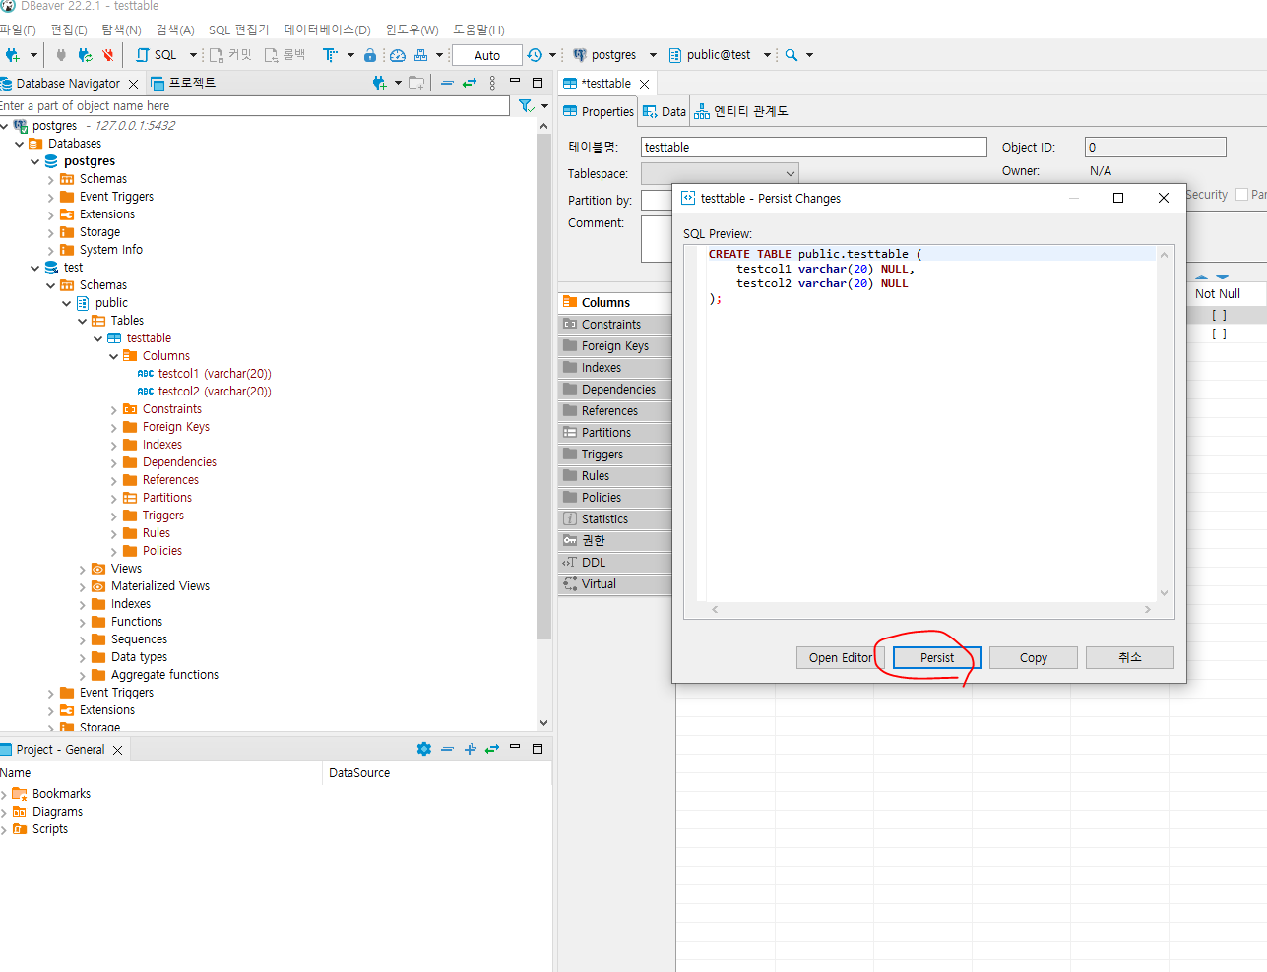Open the 파일(F) menu
1267x972 pixels.
(18, 30)
